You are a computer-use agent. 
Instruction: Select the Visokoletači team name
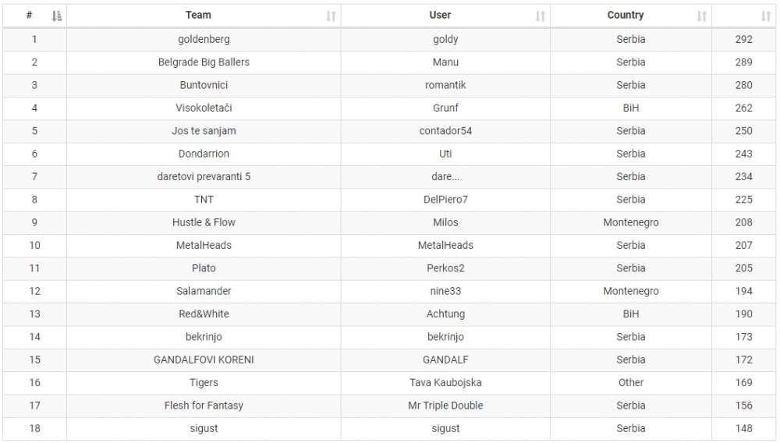point(204,108)
